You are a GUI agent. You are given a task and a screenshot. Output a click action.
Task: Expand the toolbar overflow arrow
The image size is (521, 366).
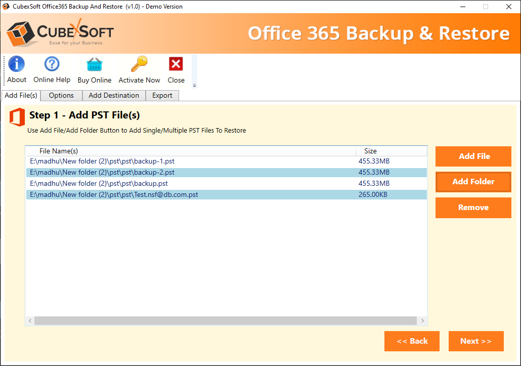(194, 86)
